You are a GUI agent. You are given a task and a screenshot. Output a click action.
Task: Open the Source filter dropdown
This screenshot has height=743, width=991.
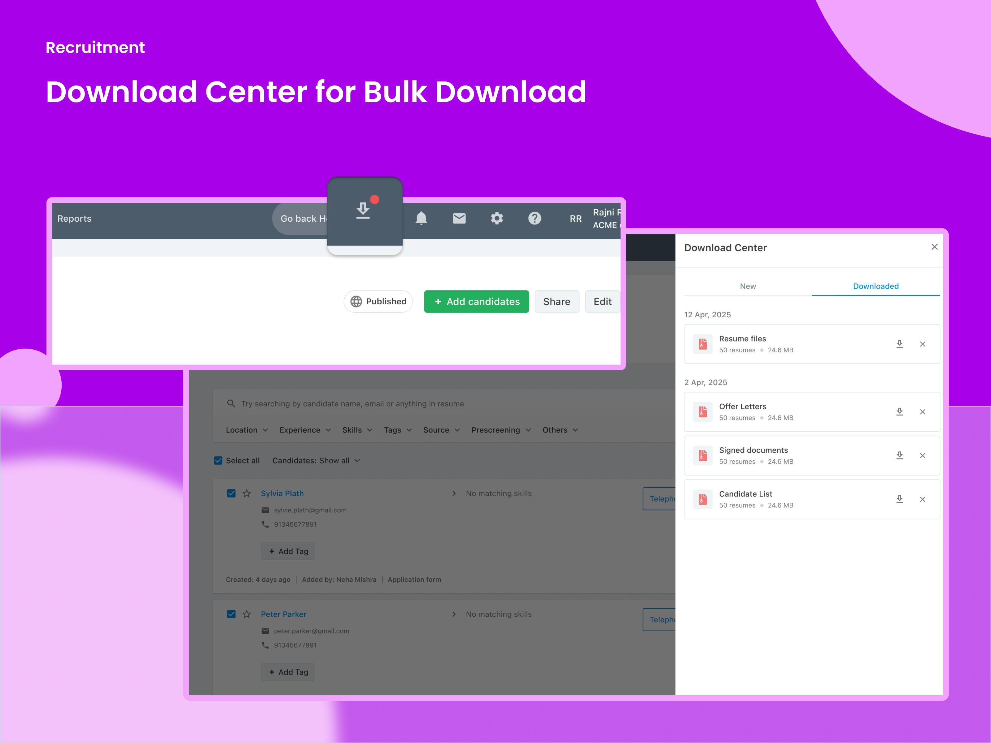point(442,430)
